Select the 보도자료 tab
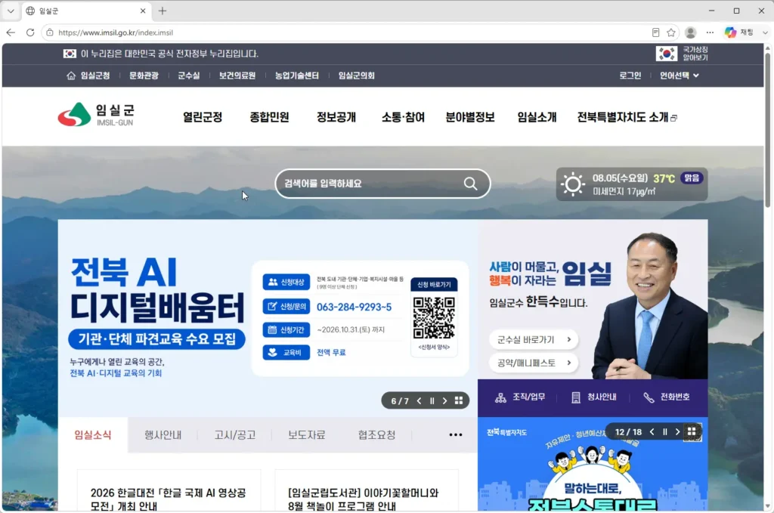Image resolution: width=774 pixels, height=513 pixels. coord(307,435)
